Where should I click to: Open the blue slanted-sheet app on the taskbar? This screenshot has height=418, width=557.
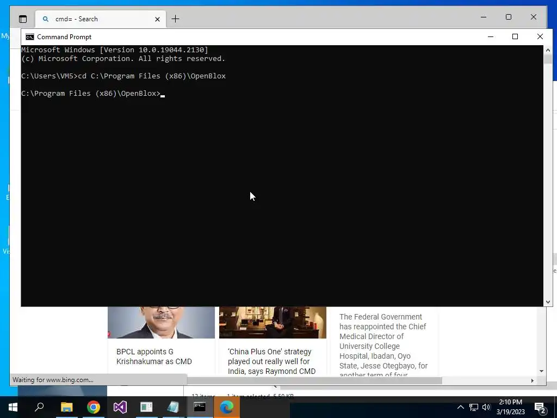(173, 407)
